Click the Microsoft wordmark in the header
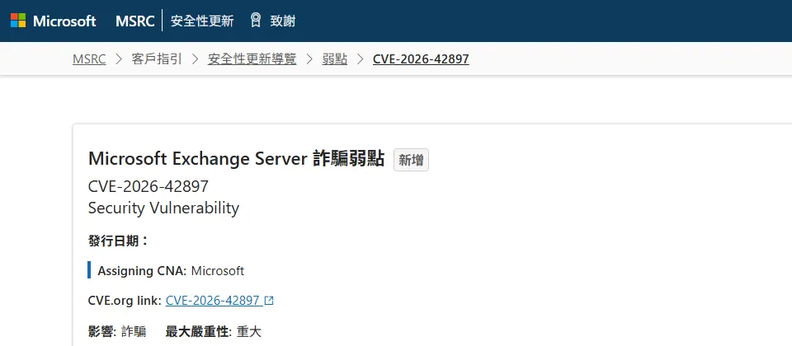The height and width of the screenshot is (346, 792). click(64, 21)
